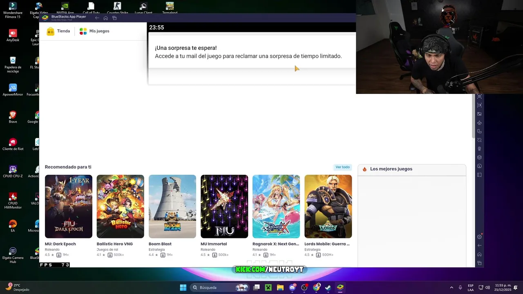Select the MU: Dark Epoch title text
This screenshot has width=523, height=294.
60,244
